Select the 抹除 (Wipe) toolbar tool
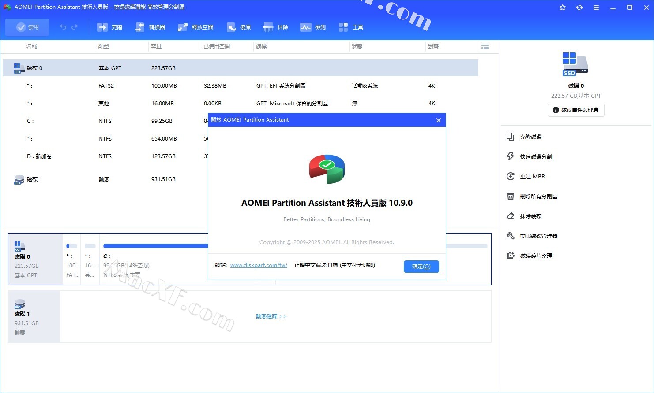Screen dimensions: 654x393 pyautogui.click(x=276, y=27)
